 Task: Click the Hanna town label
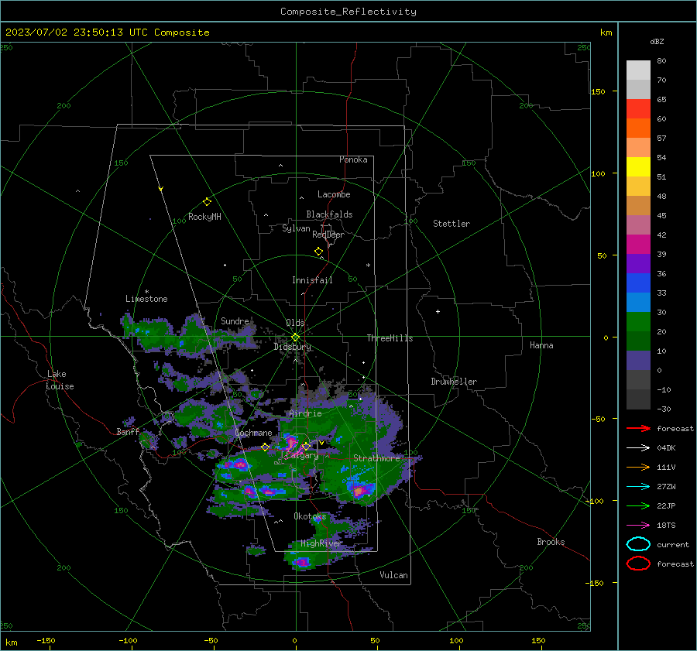pos(541,345)
